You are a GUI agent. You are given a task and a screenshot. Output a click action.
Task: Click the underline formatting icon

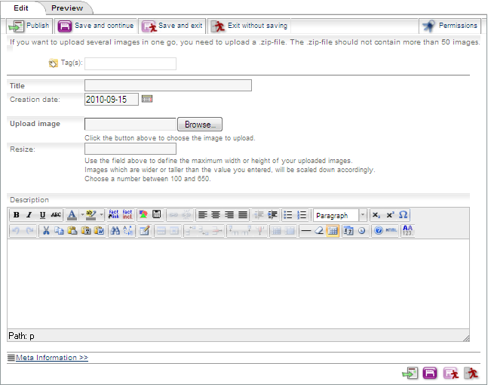[42, 215]
